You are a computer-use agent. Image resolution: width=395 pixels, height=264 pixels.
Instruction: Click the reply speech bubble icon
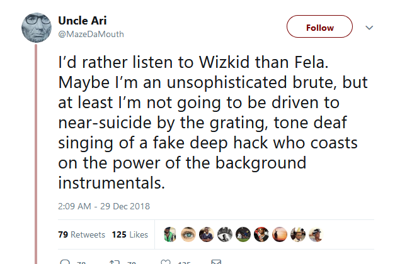tap(66, 261)
